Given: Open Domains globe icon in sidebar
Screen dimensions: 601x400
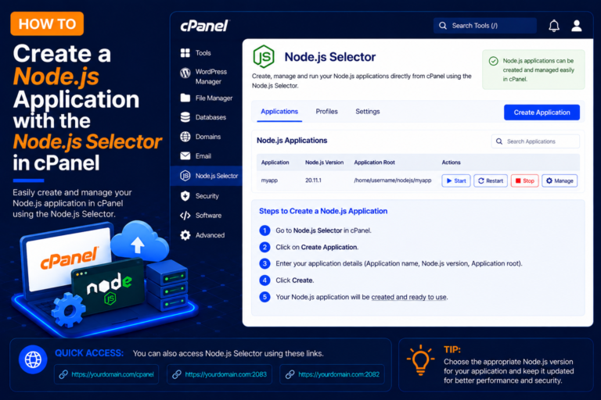Looking at the screenshot, I should tap(185, 137).
